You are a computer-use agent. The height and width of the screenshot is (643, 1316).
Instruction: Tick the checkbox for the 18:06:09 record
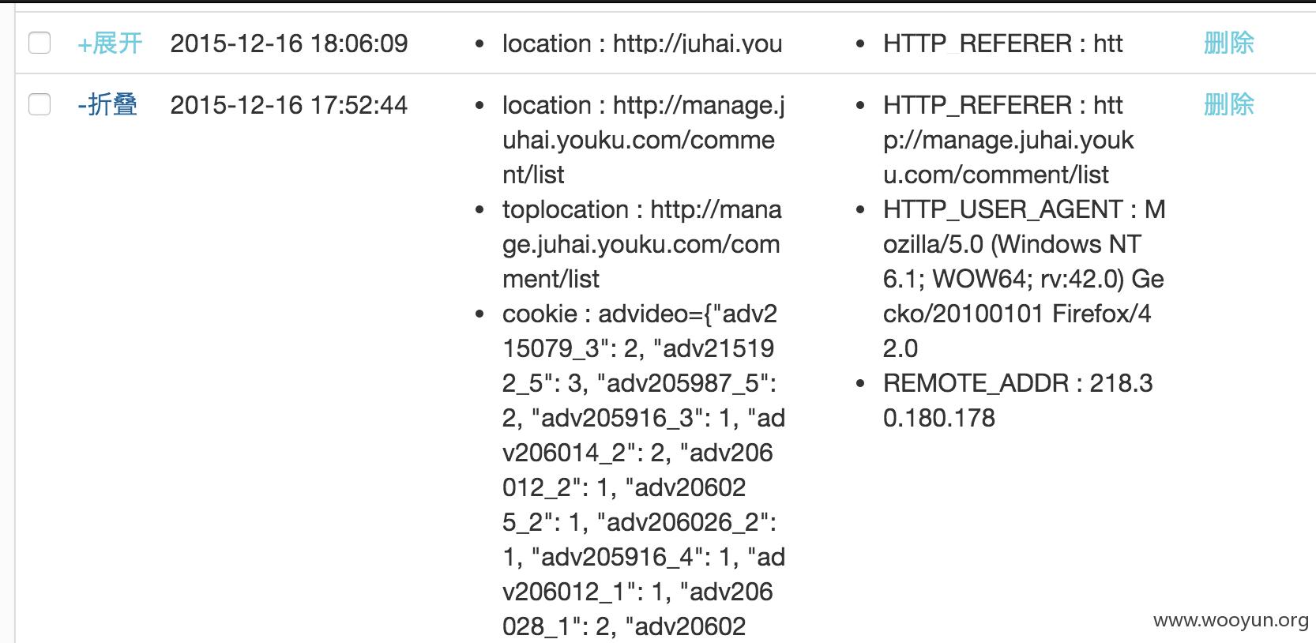click(x=39, y=43)
